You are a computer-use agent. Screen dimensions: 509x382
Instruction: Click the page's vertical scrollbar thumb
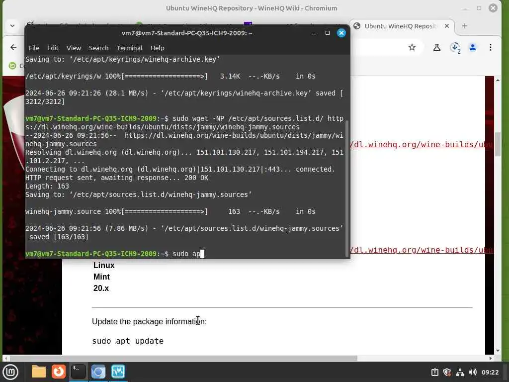pos(498,144)
